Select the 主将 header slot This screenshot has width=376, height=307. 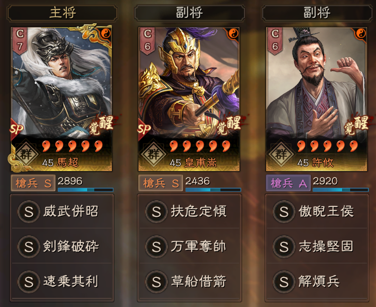click(62, 13)
